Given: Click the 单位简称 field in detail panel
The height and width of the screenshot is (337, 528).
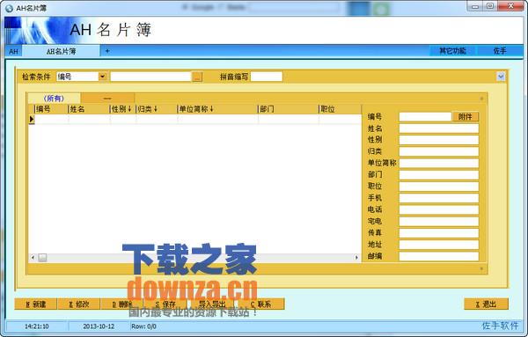Looking at the screenshot, I should coord(439,163).
